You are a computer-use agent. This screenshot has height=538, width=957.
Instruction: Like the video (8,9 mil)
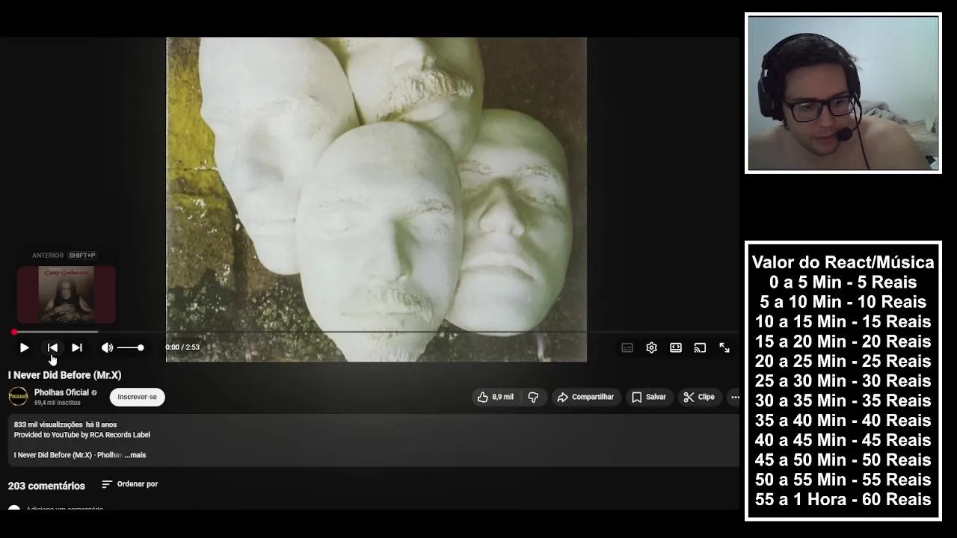coord(495,397)
